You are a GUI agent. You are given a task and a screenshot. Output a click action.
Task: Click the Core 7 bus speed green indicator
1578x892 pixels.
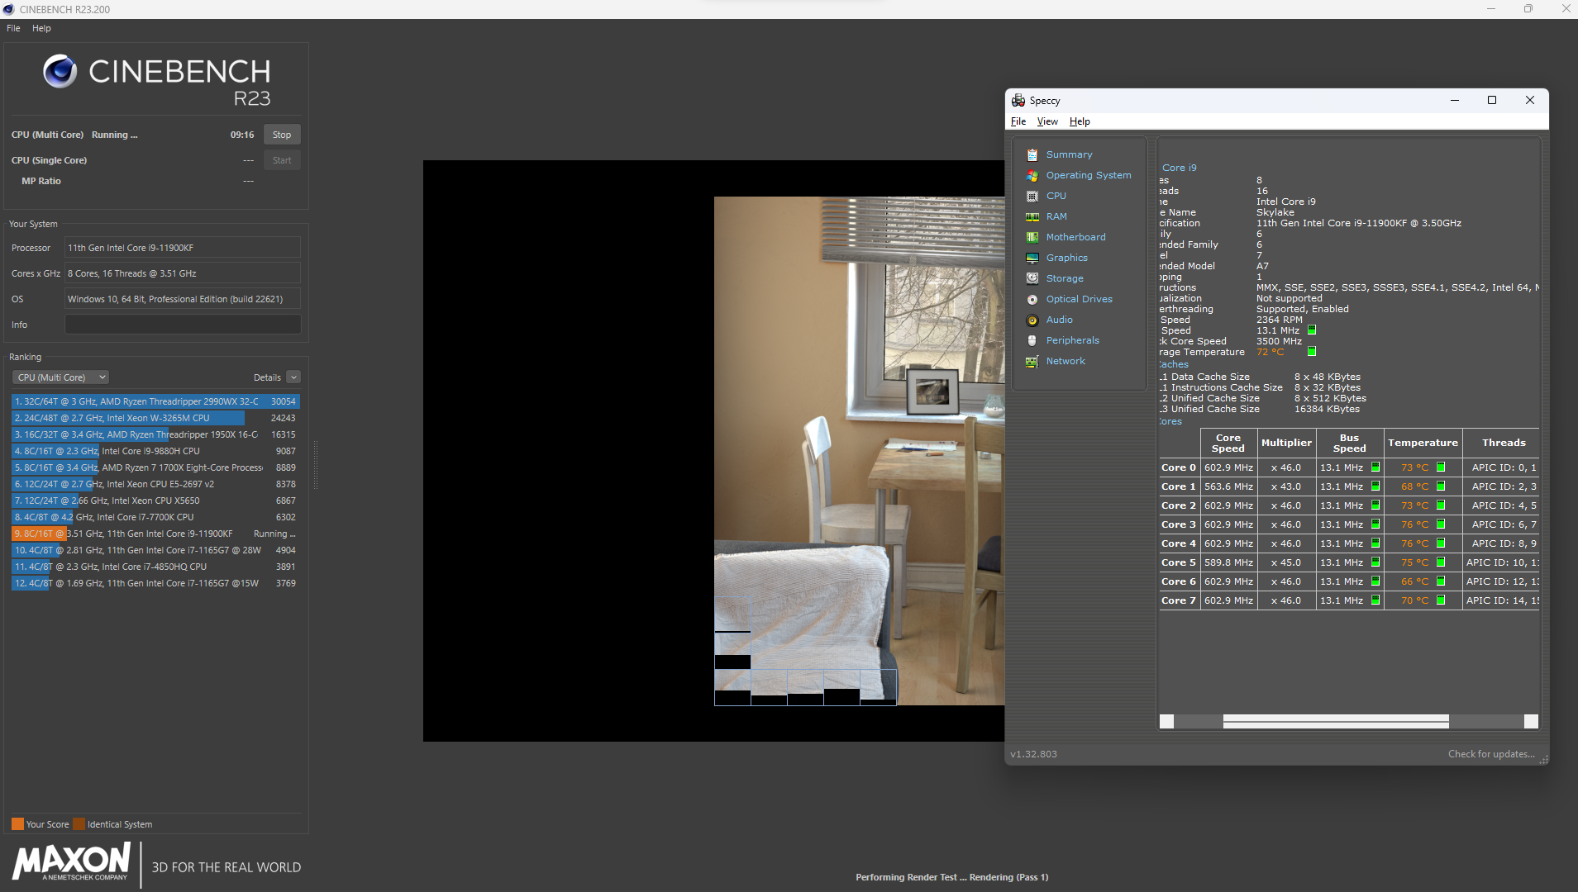1375,600
